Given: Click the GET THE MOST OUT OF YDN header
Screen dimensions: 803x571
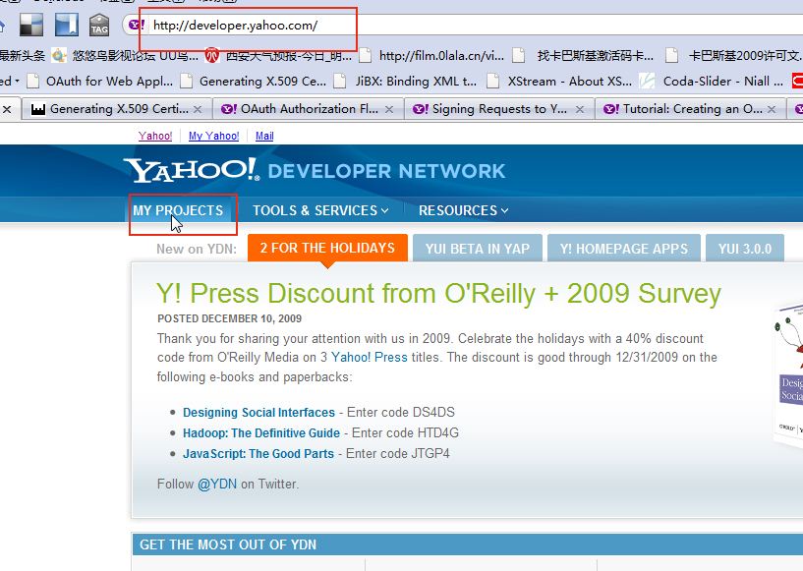Looking at the screenshot, I should [x=228, y=544].
